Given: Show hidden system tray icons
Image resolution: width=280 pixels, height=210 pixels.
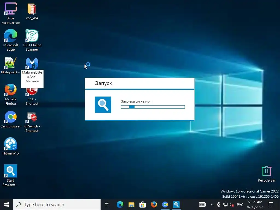Looking at the screenshot, I should point(212,205).
